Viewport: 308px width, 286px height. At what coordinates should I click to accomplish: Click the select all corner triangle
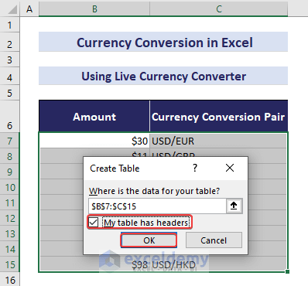[12, 9]
